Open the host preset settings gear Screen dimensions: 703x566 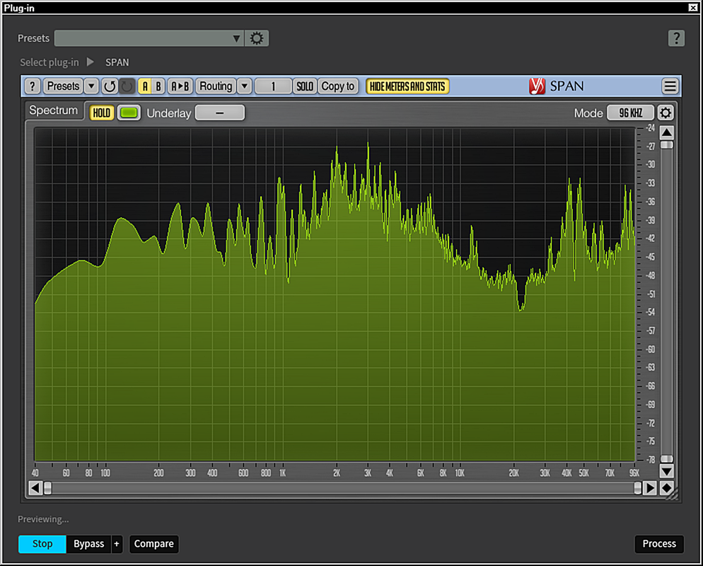pyautogui.click(x=257, y=38)
